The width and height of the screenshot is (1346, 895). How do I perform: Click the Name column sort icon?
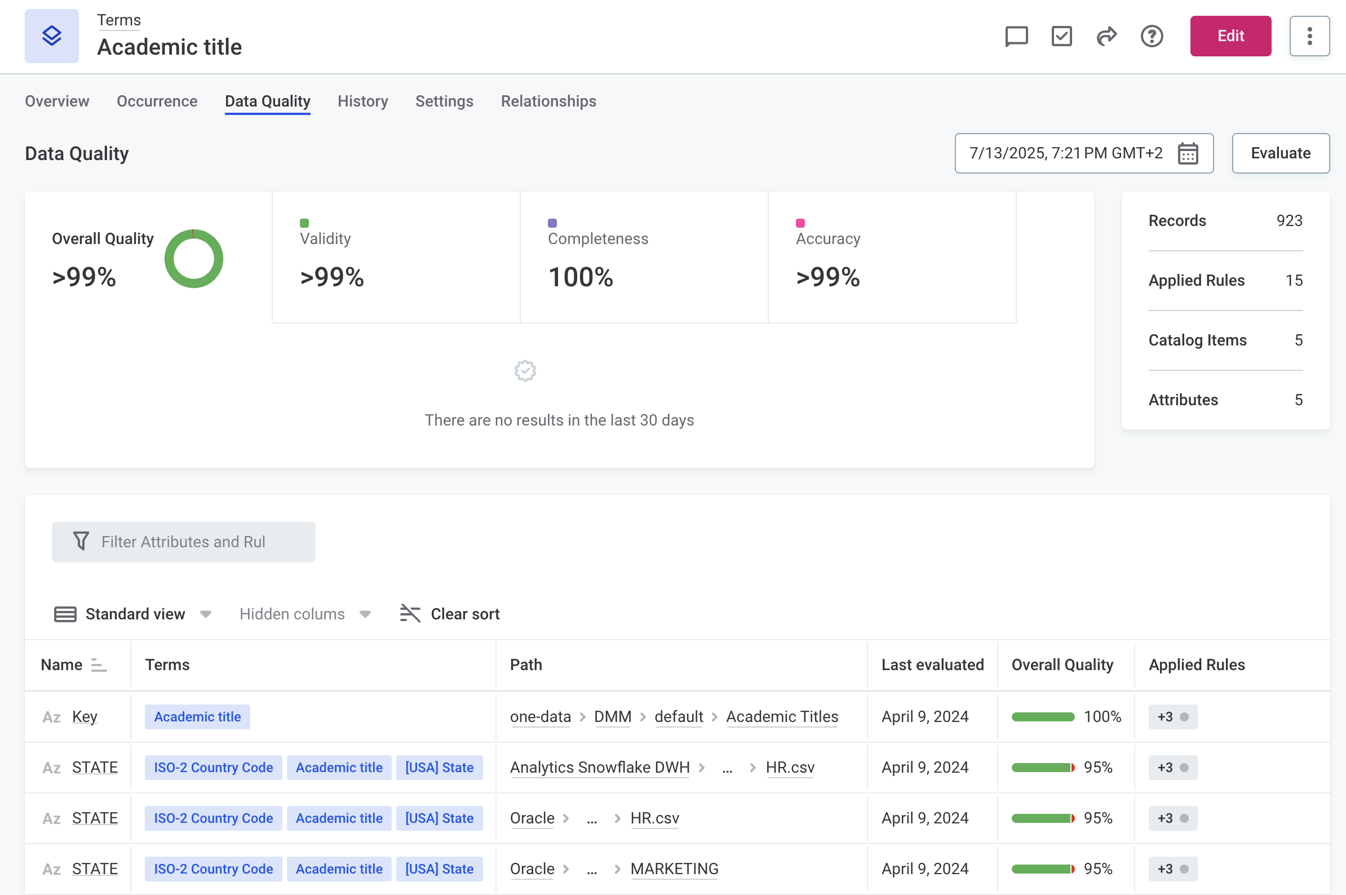click(99, 665)
